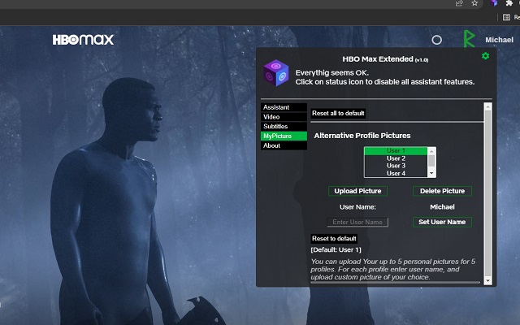
Task: Click the Michael name next to User Name
Action: (442, 207)
